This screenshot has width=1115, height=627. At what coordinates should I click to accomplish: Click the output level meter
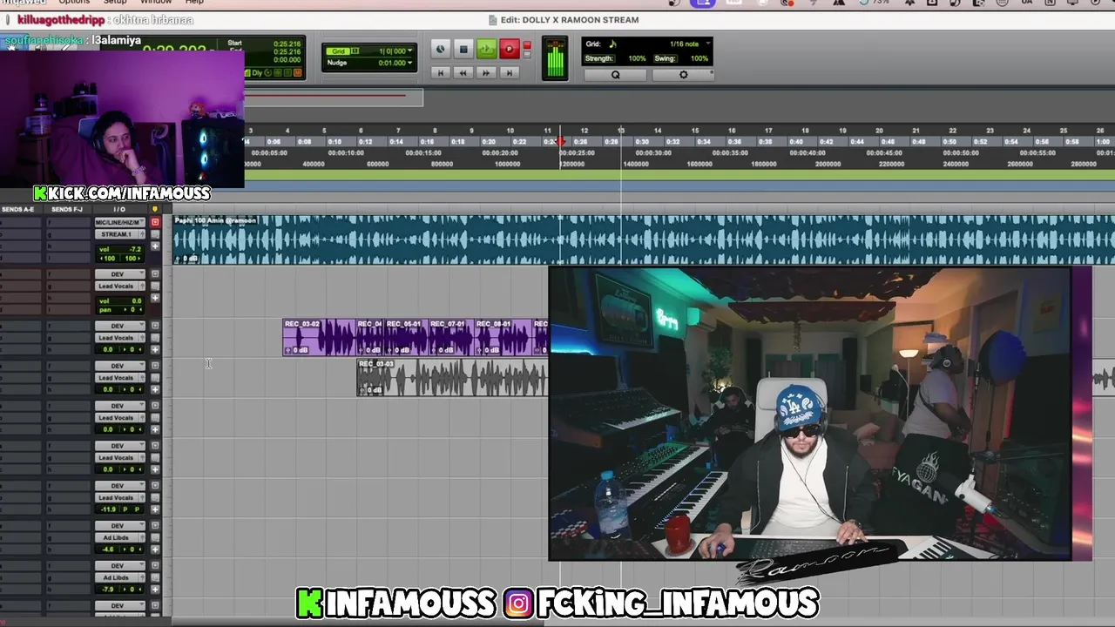[x=555, y=58]
